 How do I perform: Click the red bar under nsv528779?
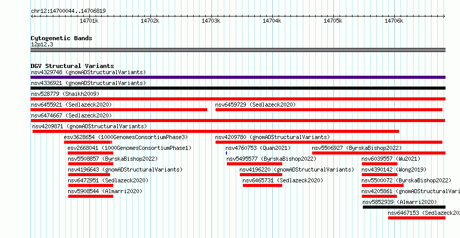238,99
